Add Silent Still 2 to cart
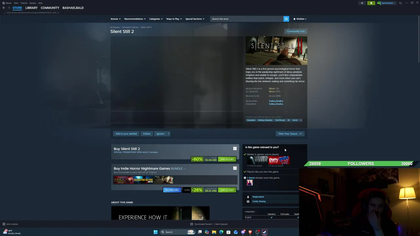Image resolution: width=420 pixels, height=236 pixels. coord(227,159)
